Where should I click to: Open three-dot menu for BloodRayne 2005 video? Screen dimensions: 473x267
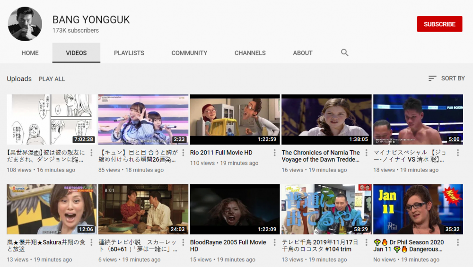(x=274, y=242)
